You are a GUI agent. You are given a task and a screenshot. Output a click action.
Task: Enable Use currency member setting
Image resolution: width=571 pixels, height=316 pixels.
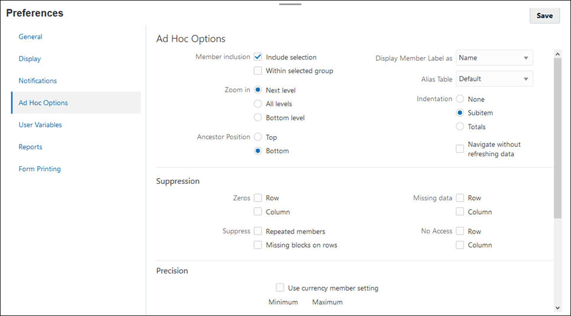[x=280, y=288]
